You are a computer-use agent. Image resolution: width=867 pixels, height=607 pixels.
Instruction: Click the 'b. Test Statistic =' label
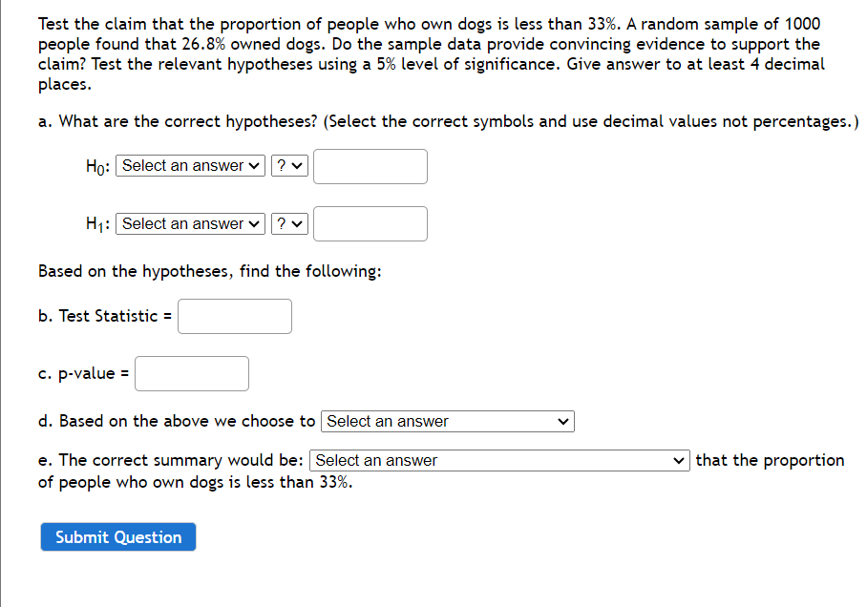[x=105, y=316]
